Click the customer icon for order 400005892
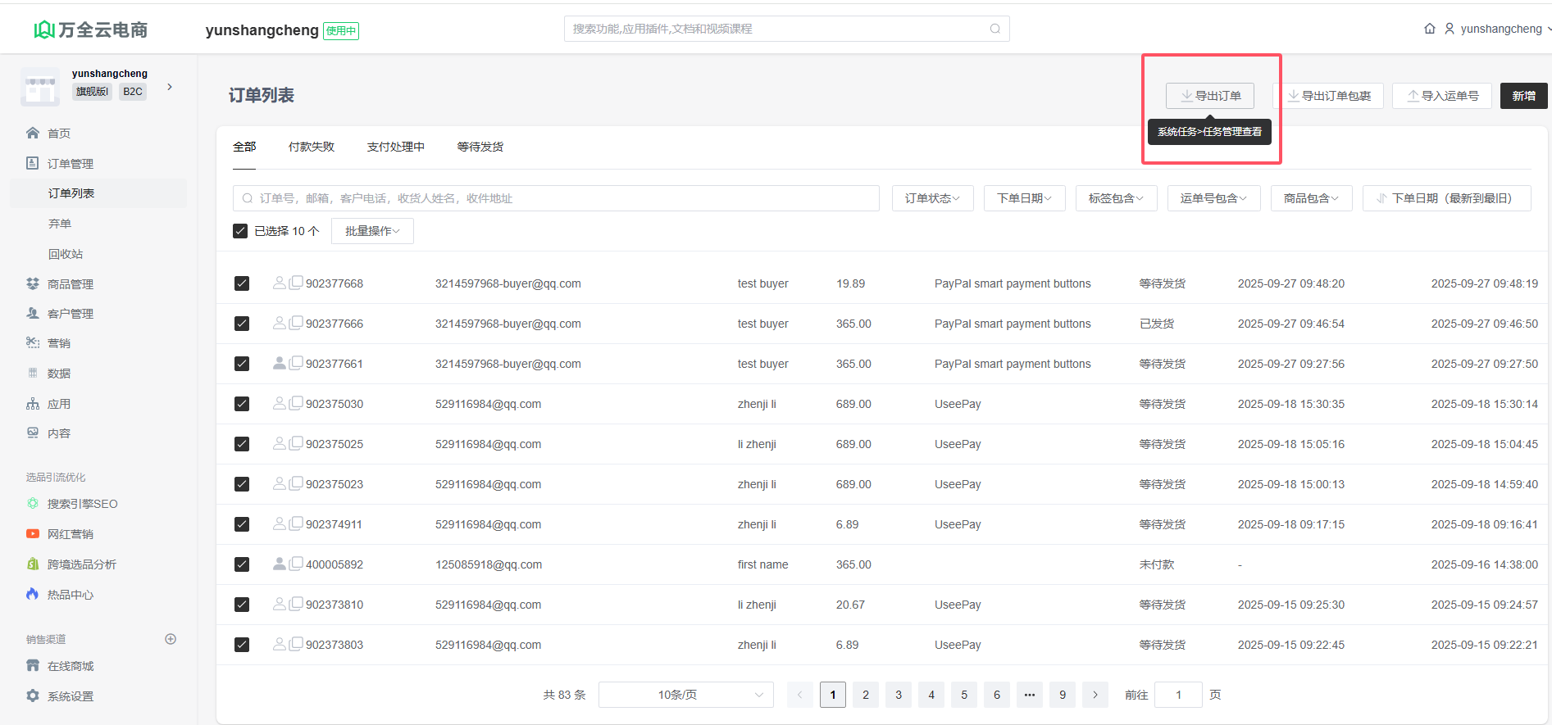This screenshot has width=1552, height=725. 280,564
